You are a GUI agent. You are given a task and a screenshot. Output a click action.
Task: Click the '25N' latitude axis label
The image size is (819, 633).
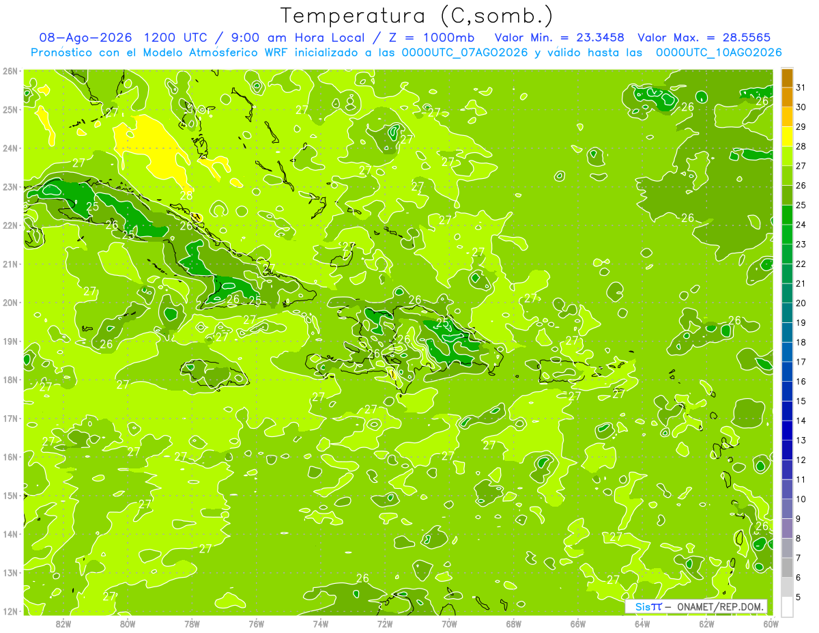click(10, 109)
